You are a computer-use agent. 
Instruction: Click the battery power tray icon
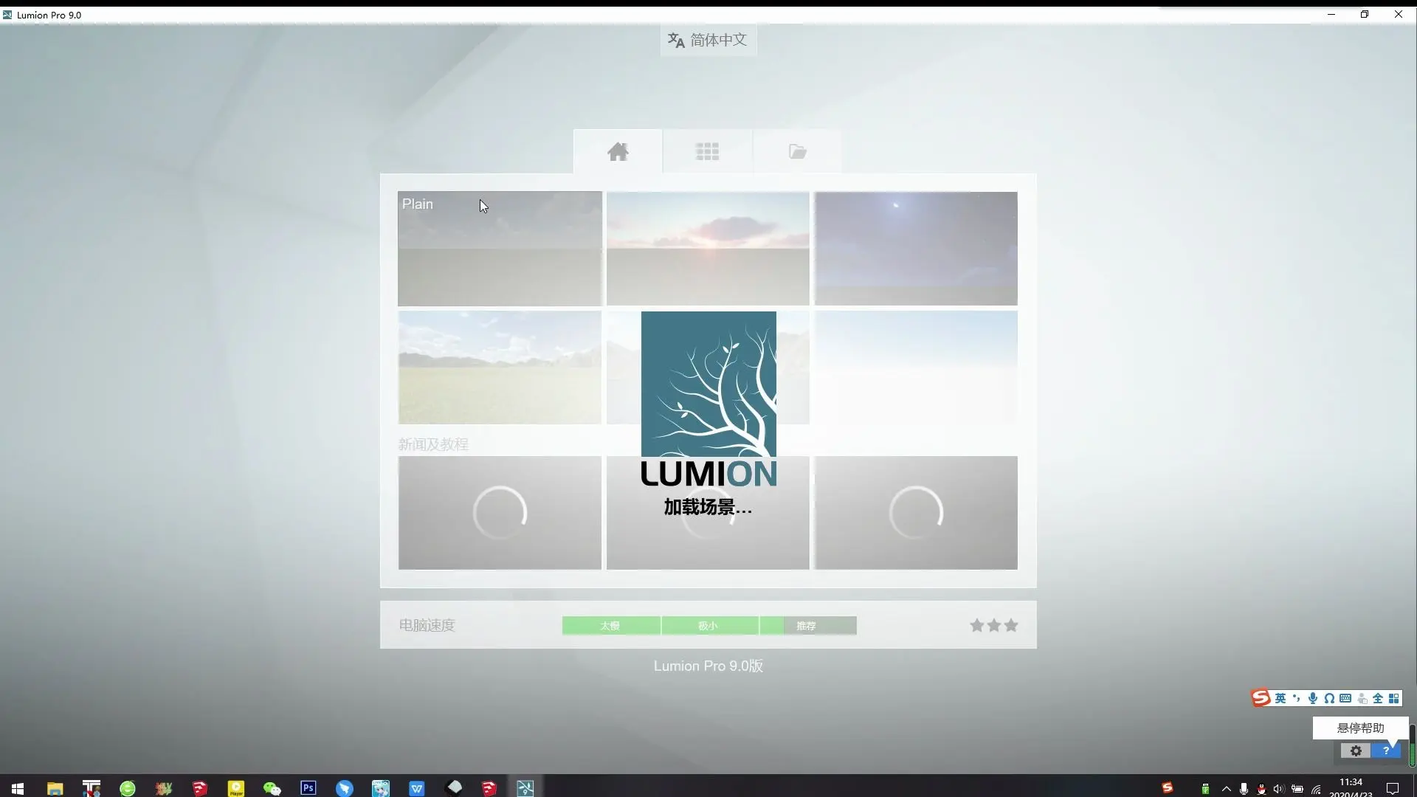tap(1297, 789)
